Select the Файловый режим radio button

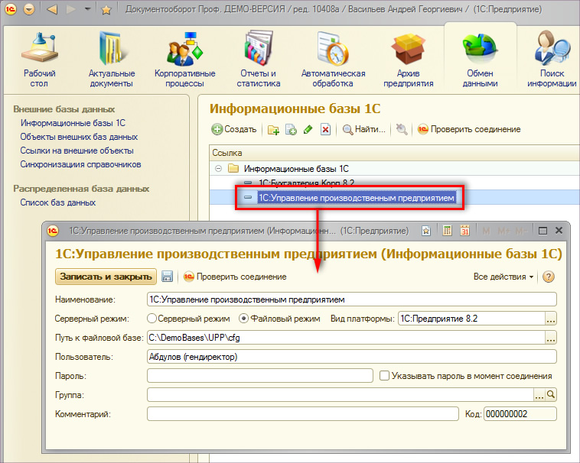click(245, 319)
